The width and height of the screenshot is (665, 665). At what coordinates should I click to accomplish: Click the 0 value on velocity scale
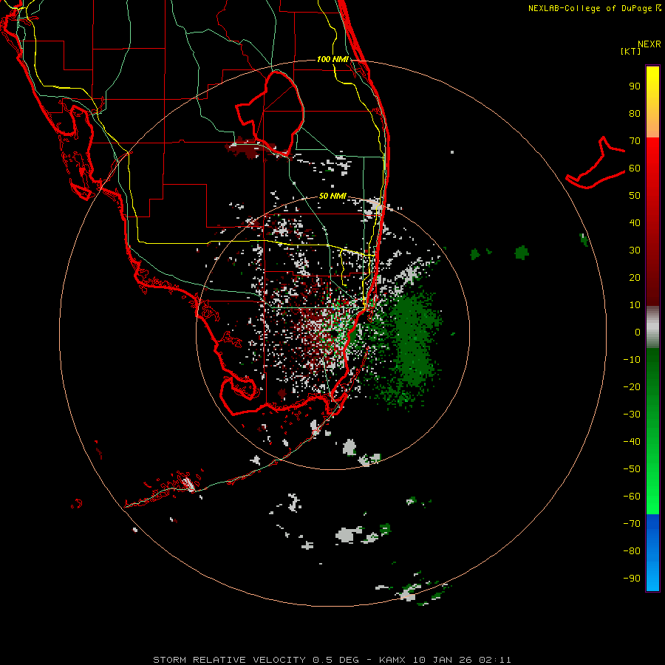tap(638, 332)
